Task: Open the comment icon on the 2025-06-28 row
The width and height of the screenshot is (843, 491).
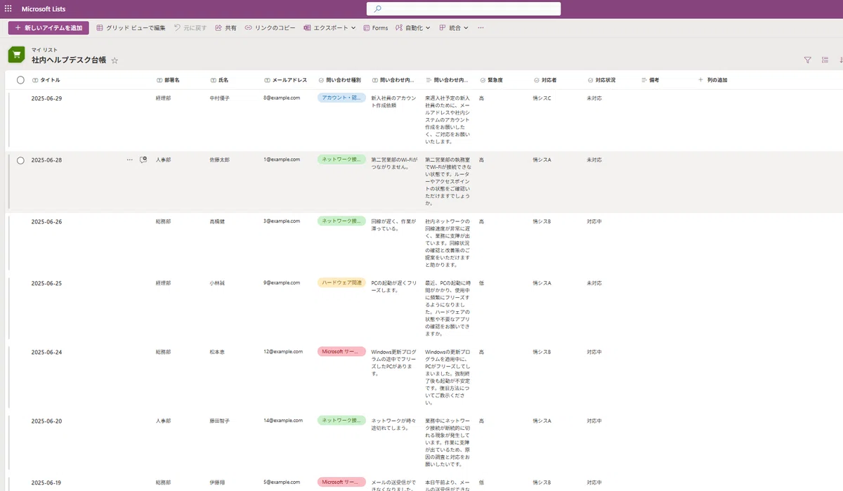Action: [143, 160]
